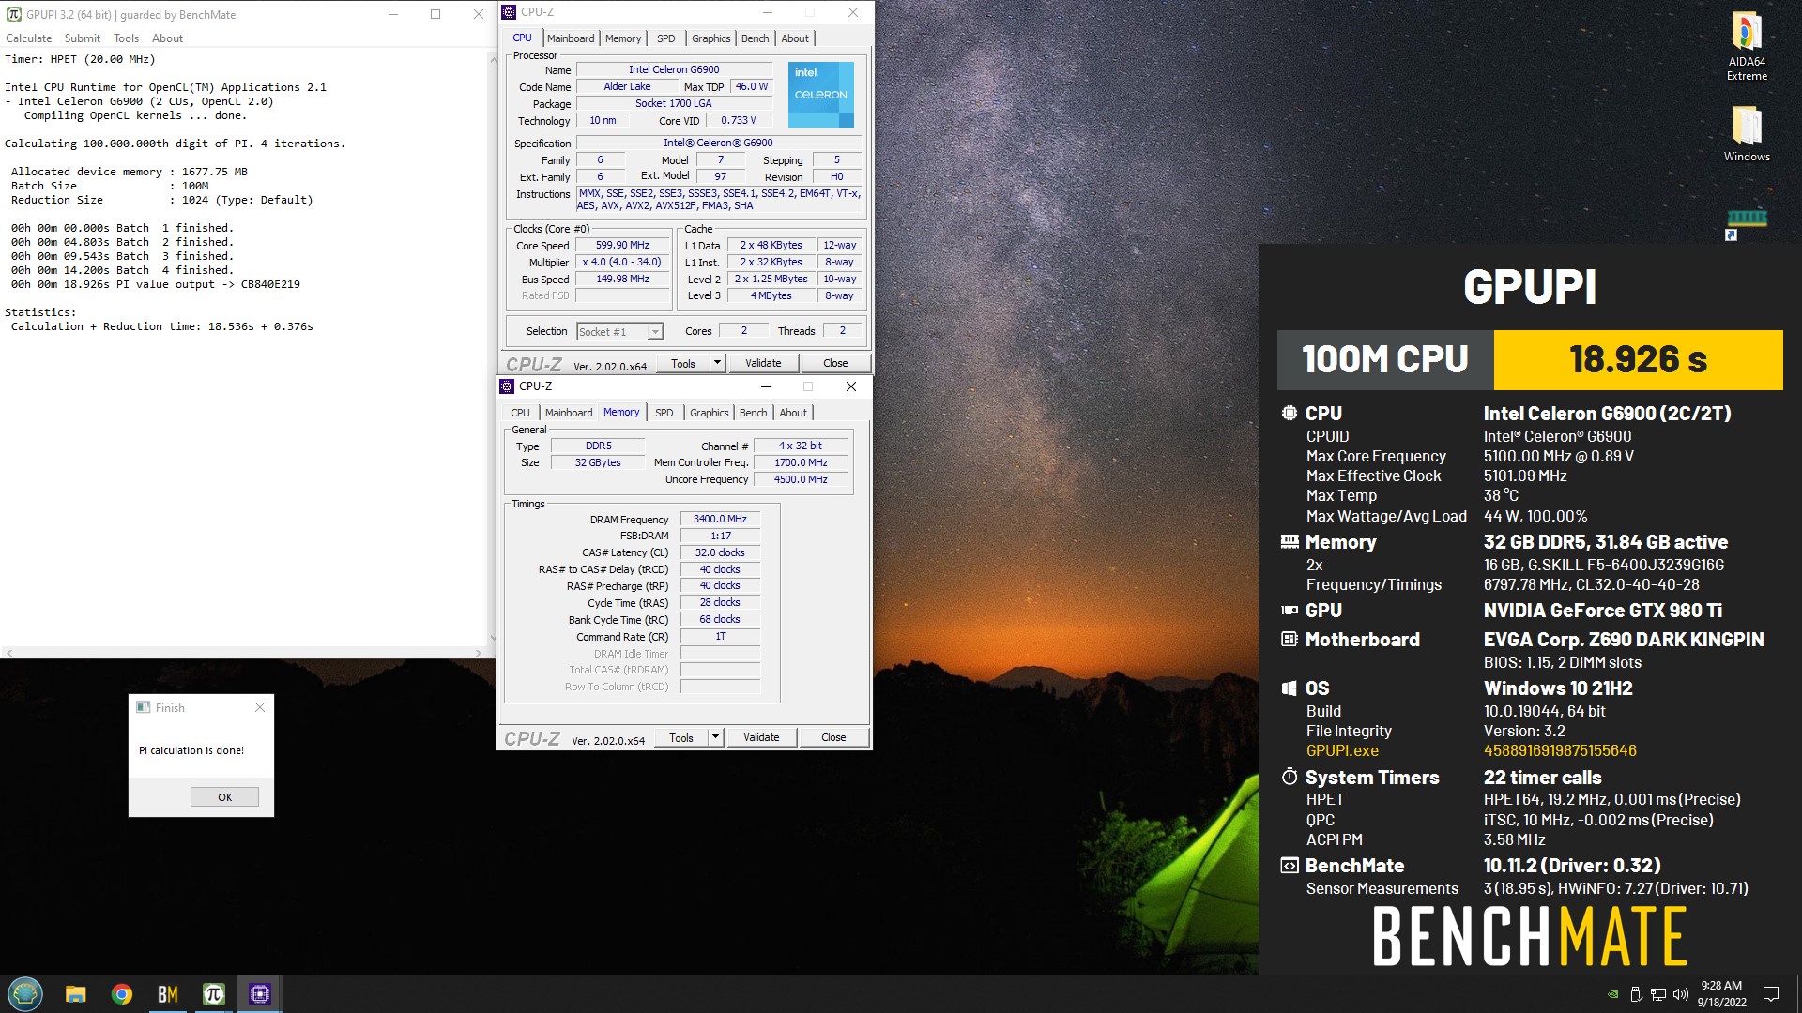Switch to Mainboard tab in upper CPU-Z

click(571, 38)
